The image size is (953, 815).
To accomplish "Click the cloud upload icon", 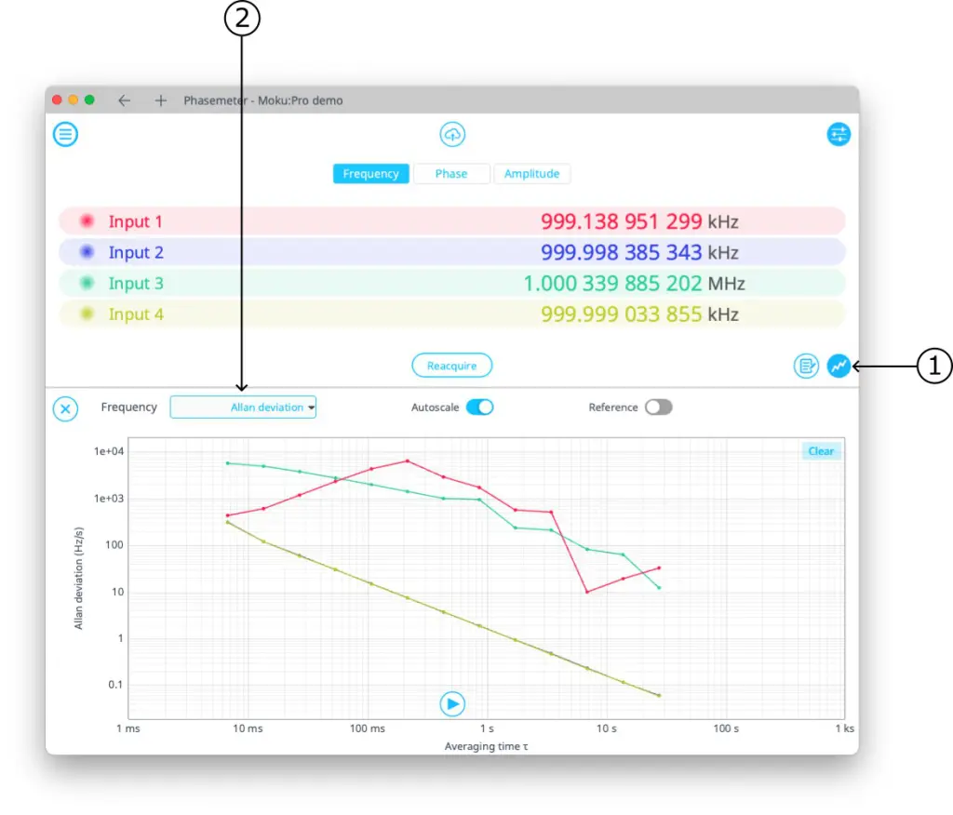I will point(452,135).
